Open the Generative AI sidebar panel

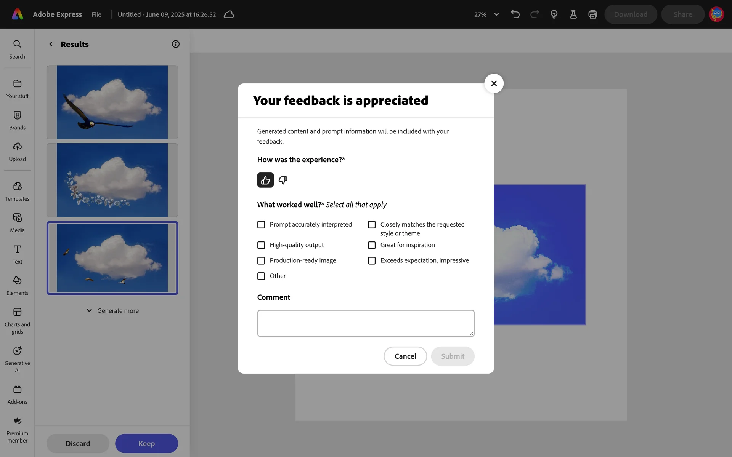[17, 359]
